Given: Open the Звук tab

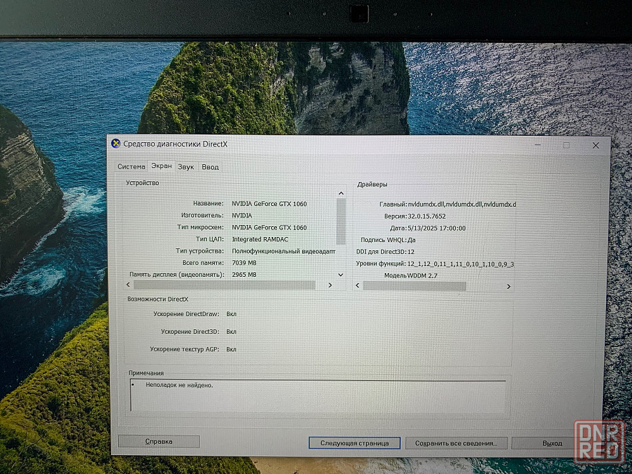Looking at the screenshot, I should pos(186,167).
